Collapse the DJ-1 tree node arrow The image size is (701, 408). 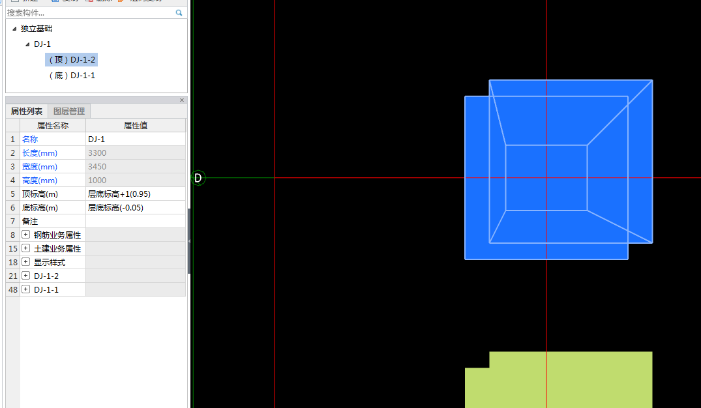27,44
